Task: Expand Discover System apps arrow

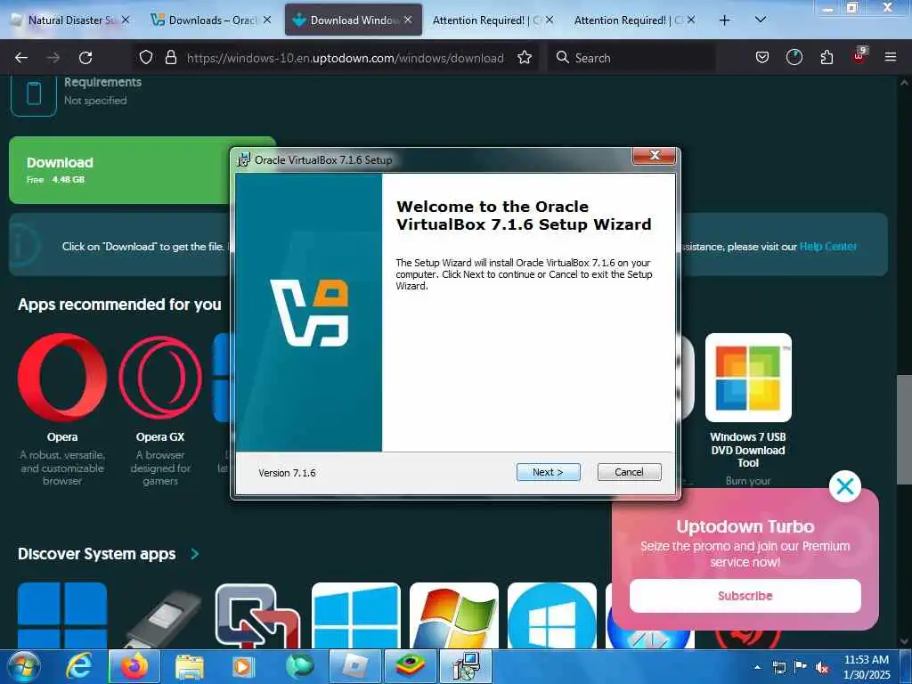Action: (195, 554)
